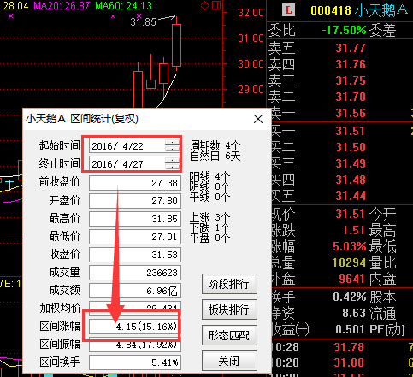413x377 pixels.
Task: Click the red L badge beside stock code
Action: point(288,11)
